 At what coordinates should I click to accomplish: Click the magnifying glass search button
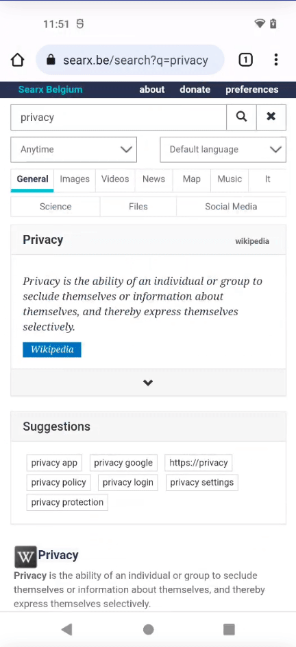(241, 117)
